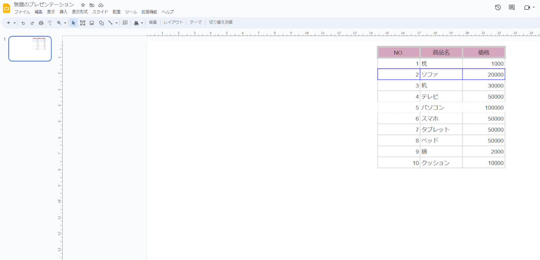Open the comments panel icon
This screenshot has height=260, width=540.
pyautogui.click(x=512, y=7)
